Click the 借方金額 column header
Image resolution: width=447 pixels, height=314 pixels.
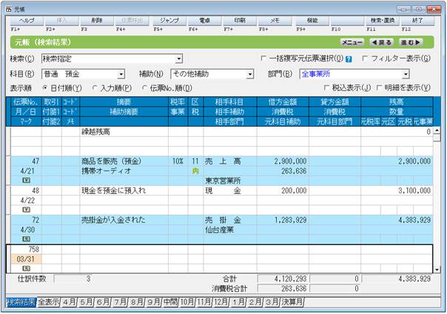tap(283, 101)
